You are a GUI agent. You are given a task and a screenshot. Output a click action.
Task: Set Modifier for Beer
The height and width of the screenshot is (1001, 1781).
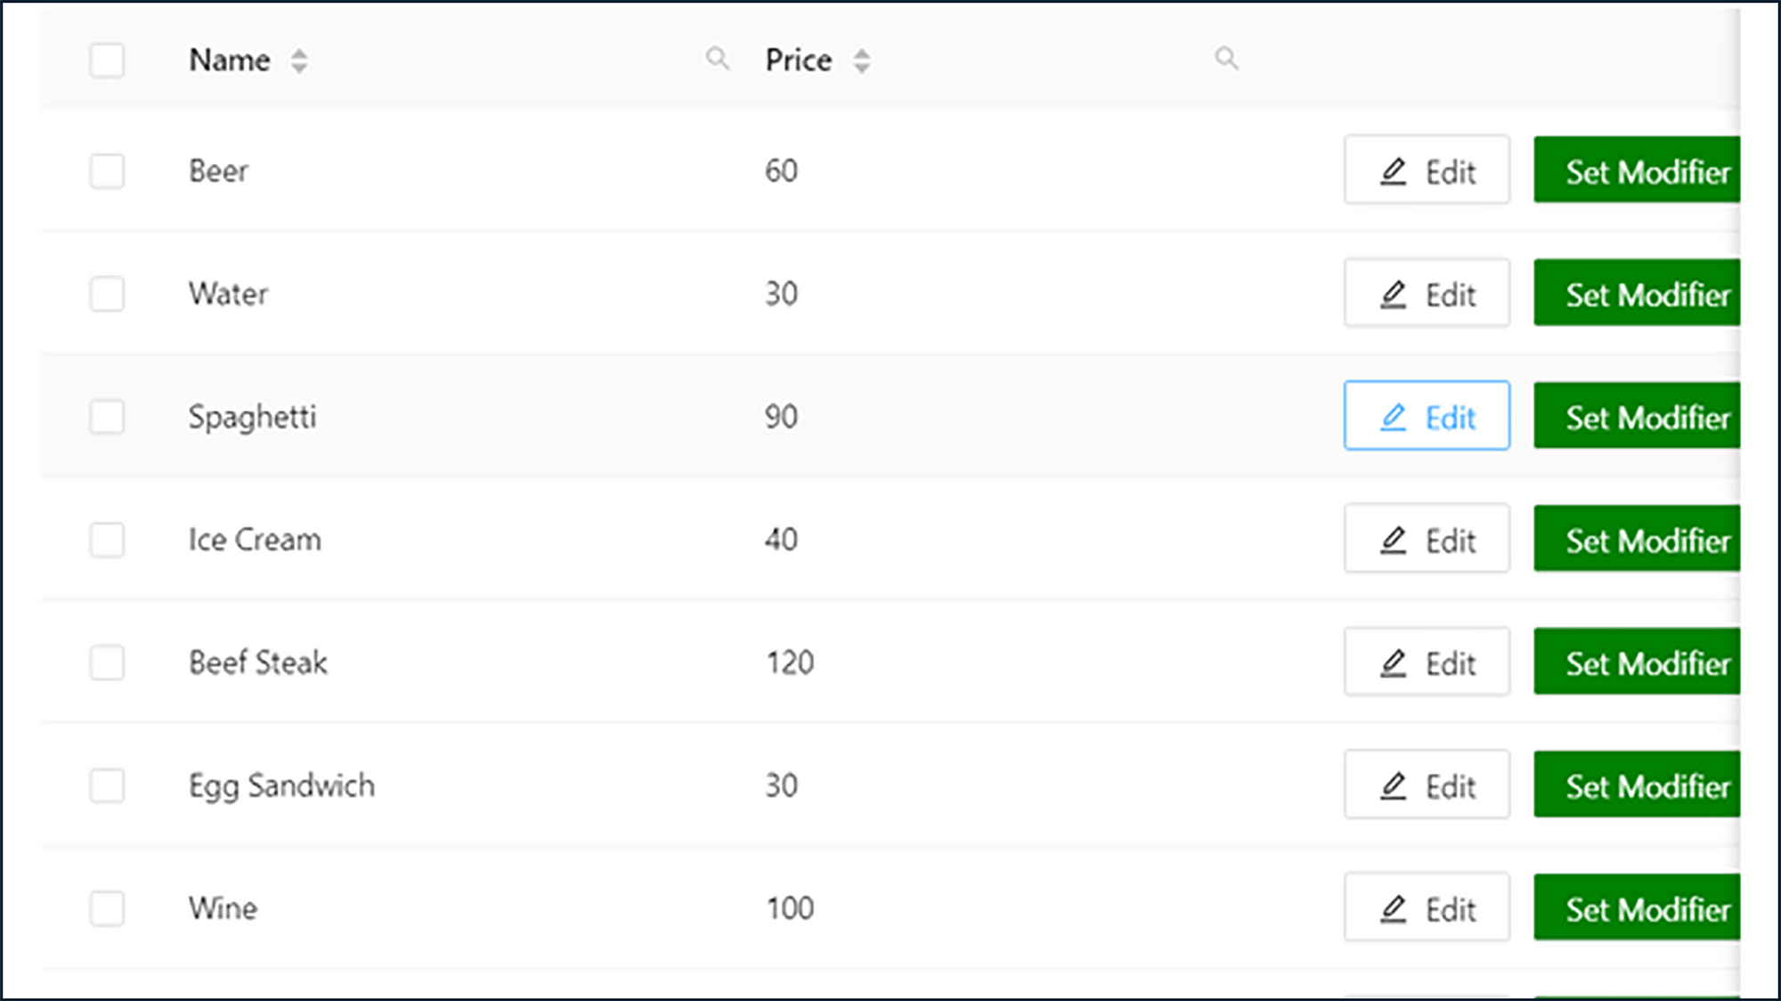coord(1637,170)
